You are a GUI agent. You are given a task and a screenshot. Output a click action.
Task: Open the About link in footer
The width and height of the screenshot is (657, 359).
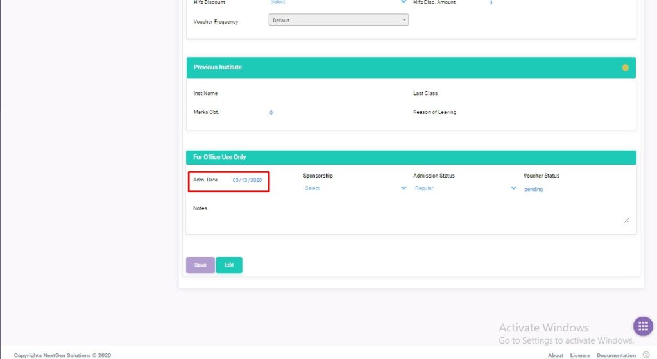(556, 355)
